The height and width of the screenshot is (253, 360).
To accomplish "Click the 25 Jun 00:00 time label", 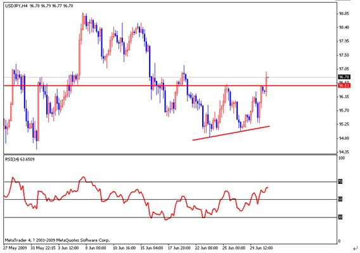I will [234, 248].
